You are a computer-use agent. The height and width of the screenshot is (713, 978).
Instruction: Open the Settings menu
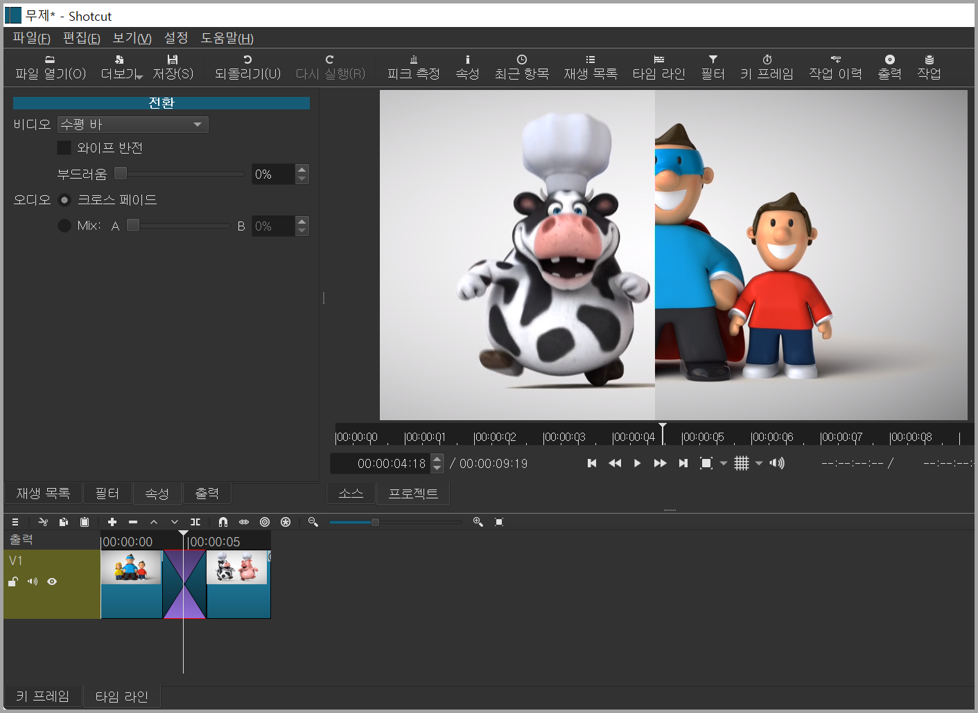(176, 38)
